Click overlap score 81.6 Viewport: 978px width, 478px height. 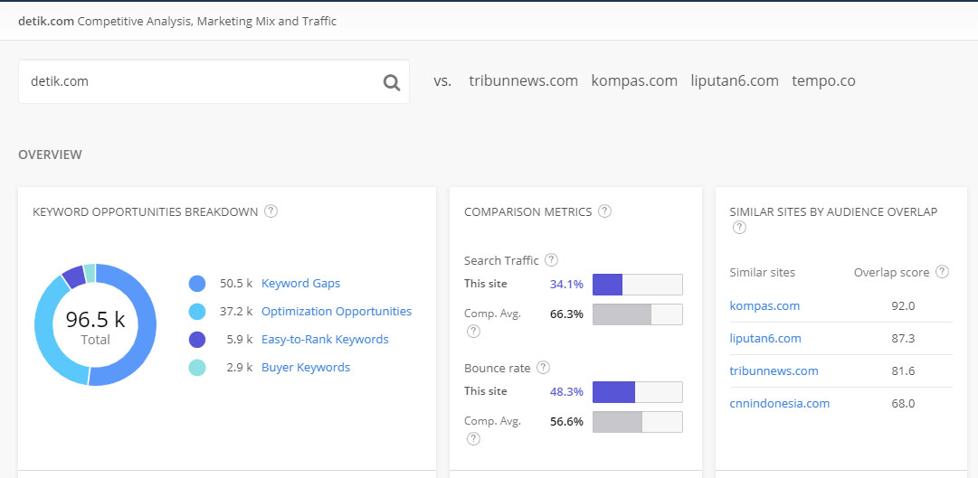click(x=903, y=370)
